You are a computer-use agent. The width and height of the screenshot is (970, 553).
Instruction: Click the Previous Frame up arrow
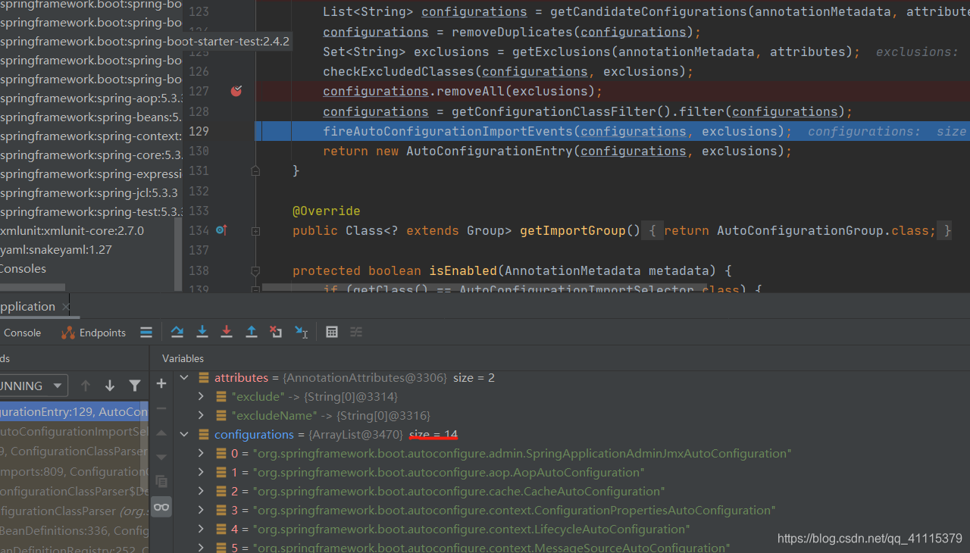tap(86, 386)
